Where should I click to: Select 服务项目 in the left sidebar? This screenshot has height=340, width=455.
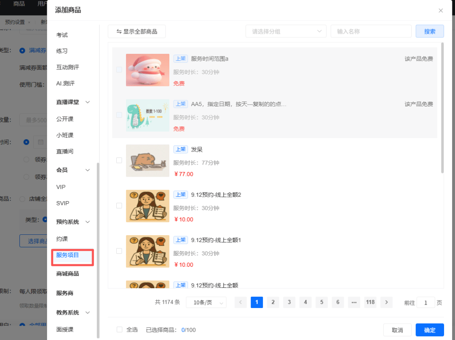pos(68,255)
